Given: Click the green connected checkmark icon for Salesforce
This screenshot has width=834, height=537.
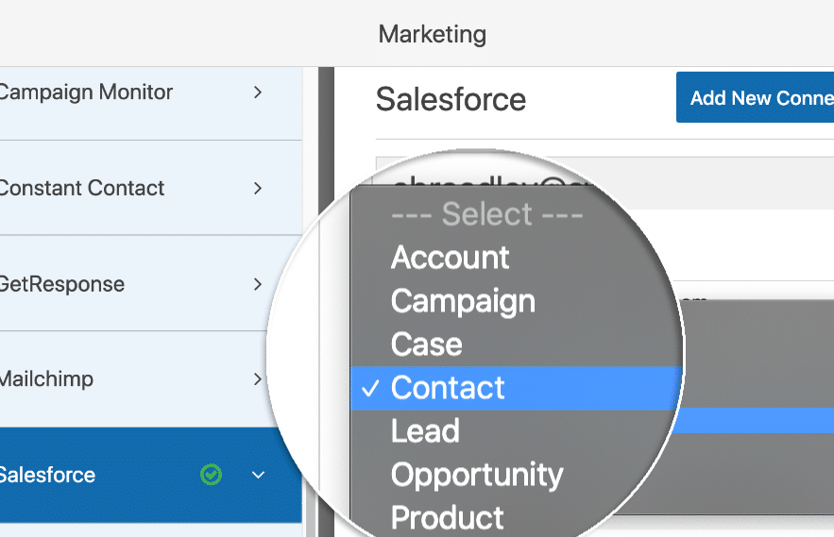Looking at the screenshot, I should 212,475.
